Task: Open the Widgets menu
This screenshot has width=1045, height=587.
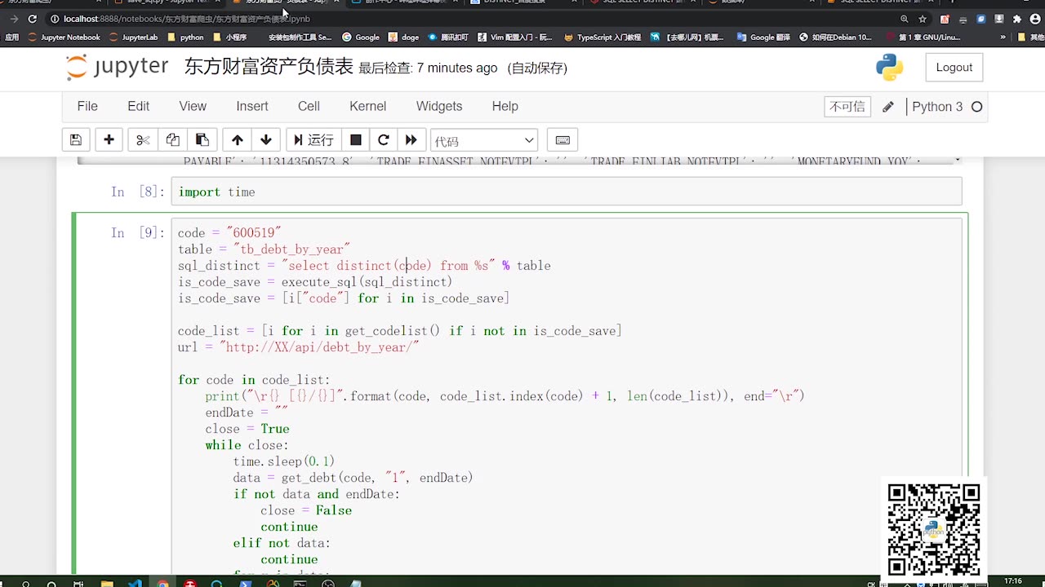Action: pos(439,106)
